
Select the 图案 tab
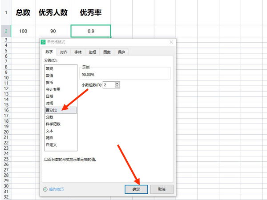pos(107,52)
